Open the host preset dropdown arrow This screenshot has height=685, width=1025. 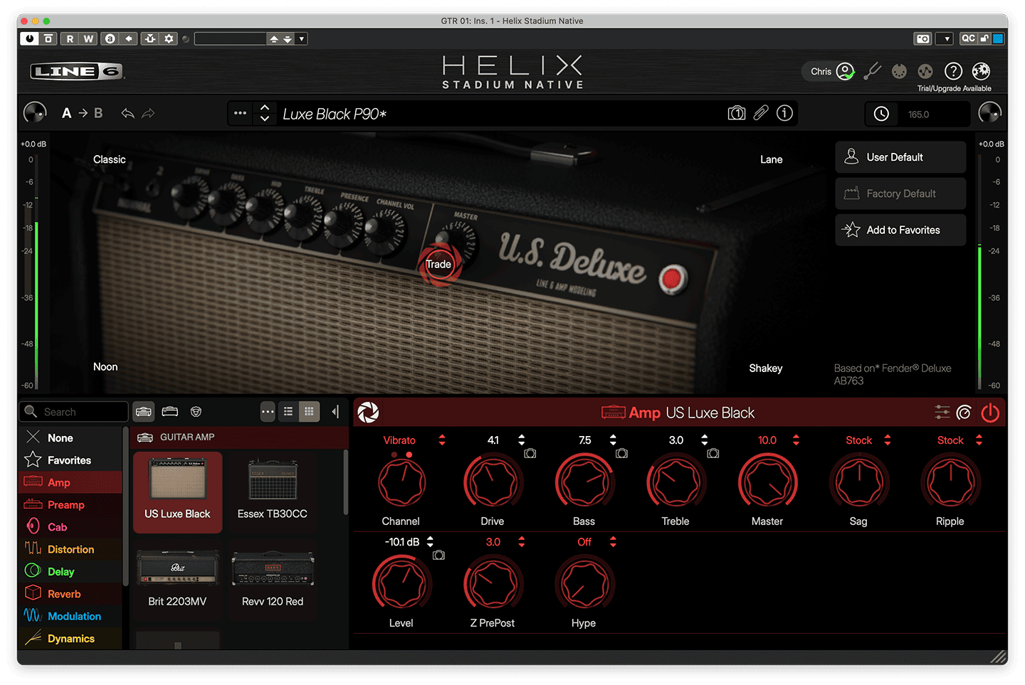coord(302,39)
